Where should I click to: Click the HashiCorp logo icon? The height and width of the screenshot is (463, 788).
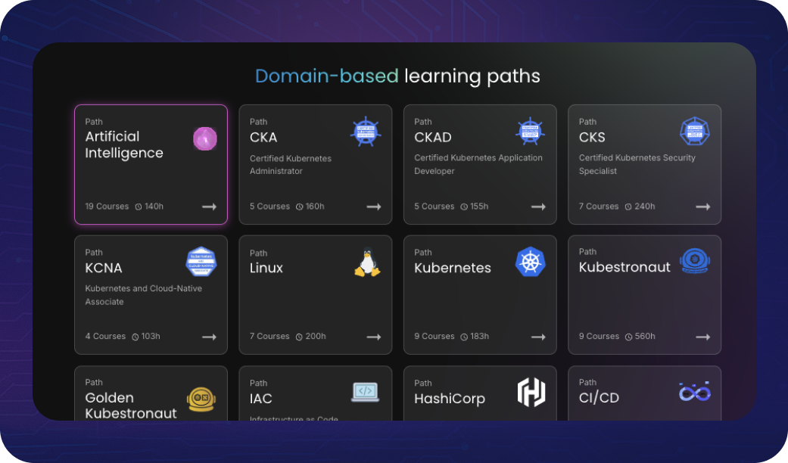531,392
